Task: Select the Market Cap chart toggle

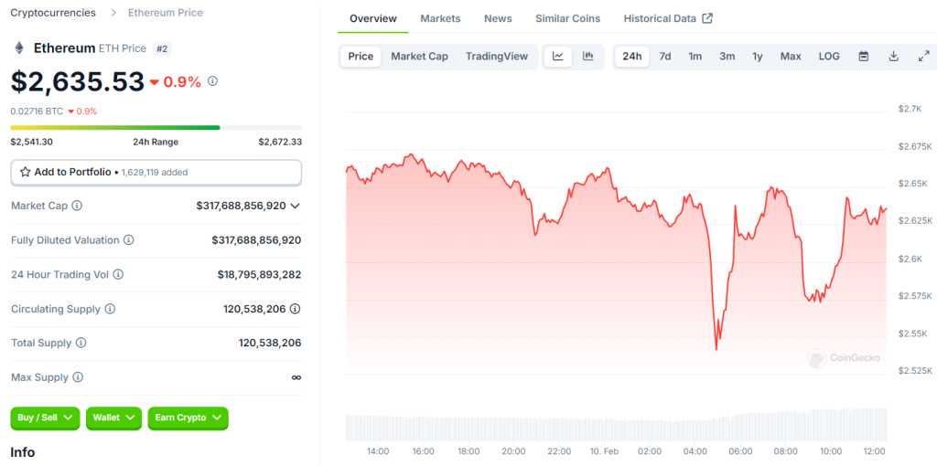Action: pyautogui.click(x=419, y=56)
